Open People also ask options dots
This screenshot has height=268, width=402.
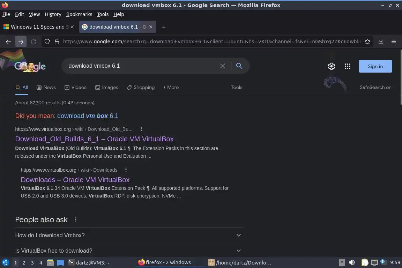[x=76, y=219]
